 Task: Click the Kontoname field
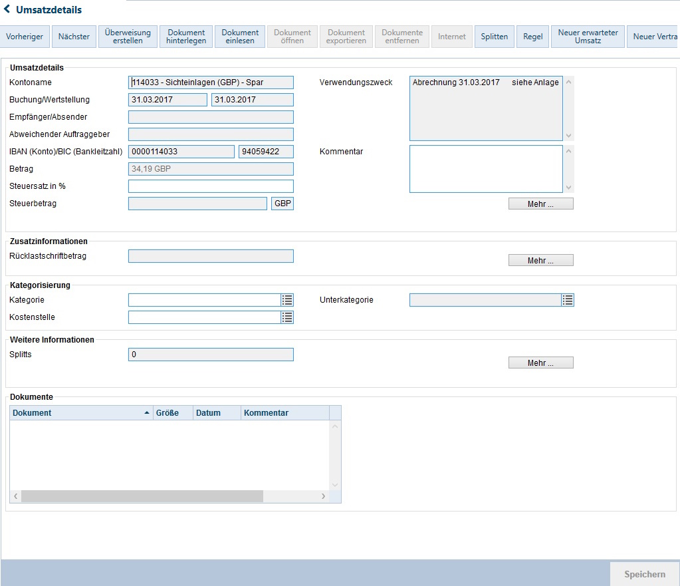(x=211, y=82)
